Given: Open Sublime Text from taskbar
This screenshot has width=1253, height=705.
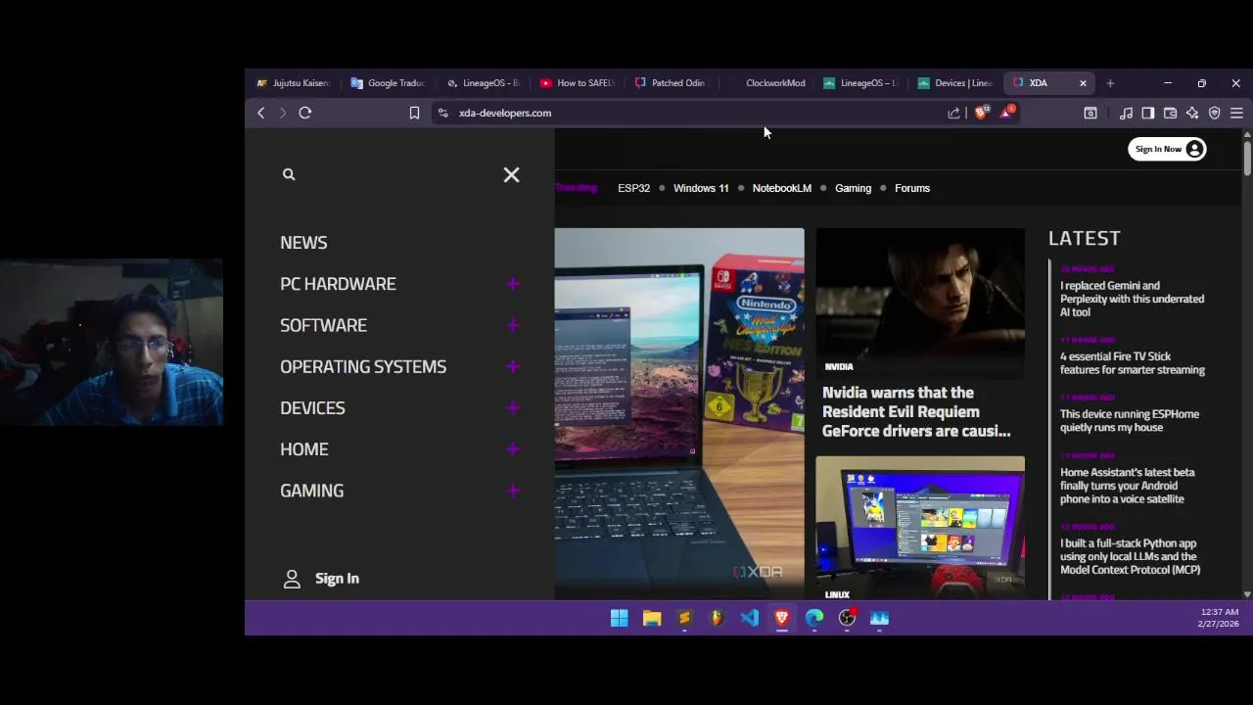Looking at the screenshot, I should (684, 618).
